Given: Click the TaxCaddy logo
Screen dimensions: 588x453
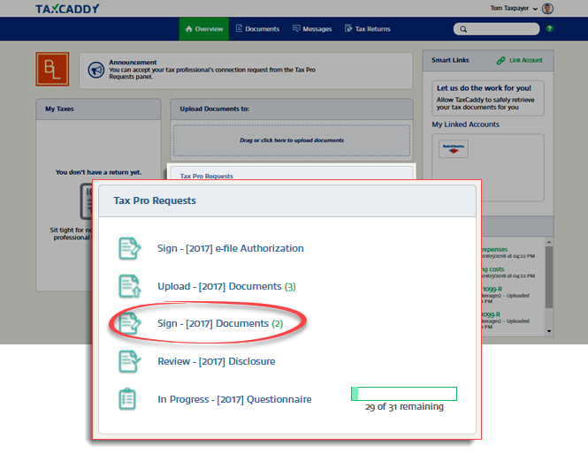Looking at the screenshot, I should 67,9.
